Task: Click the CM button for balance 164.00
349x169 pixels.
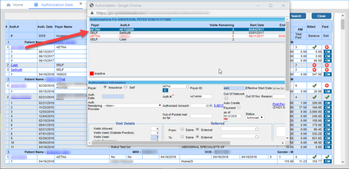Action: point(327,107)
